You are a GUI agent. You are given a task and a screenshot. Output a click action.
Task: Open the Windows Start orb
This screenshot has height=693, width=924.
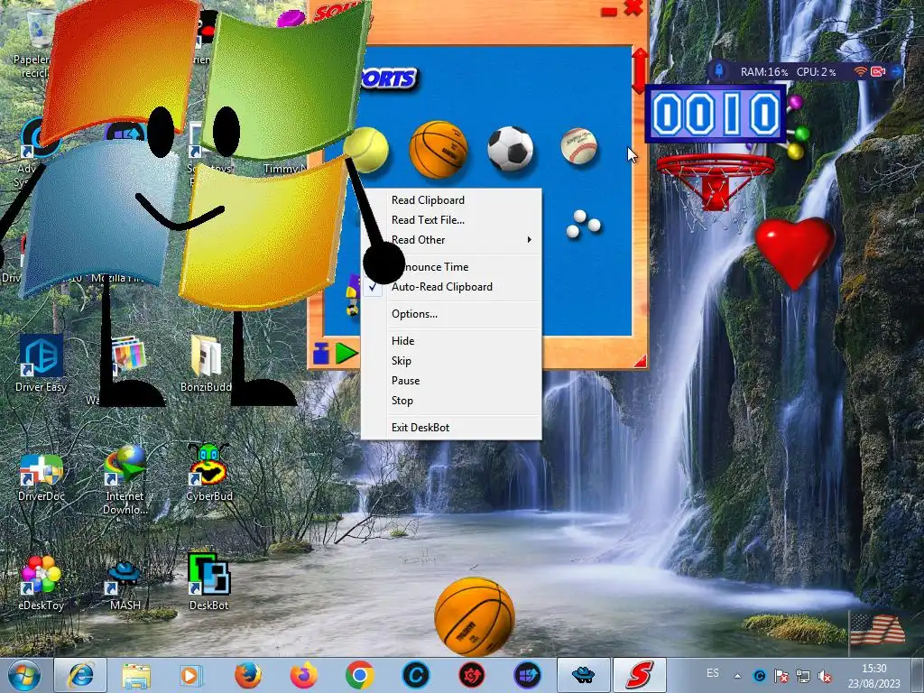click(x=23, y=675)
